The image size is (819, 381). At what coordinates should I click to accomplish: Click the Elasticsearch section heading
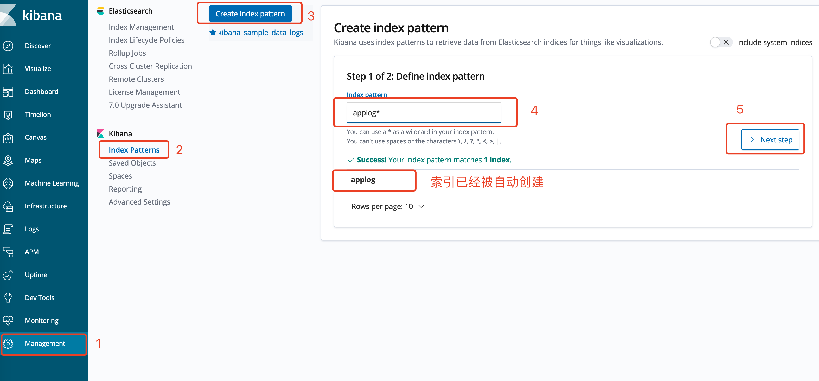(130, 11)
